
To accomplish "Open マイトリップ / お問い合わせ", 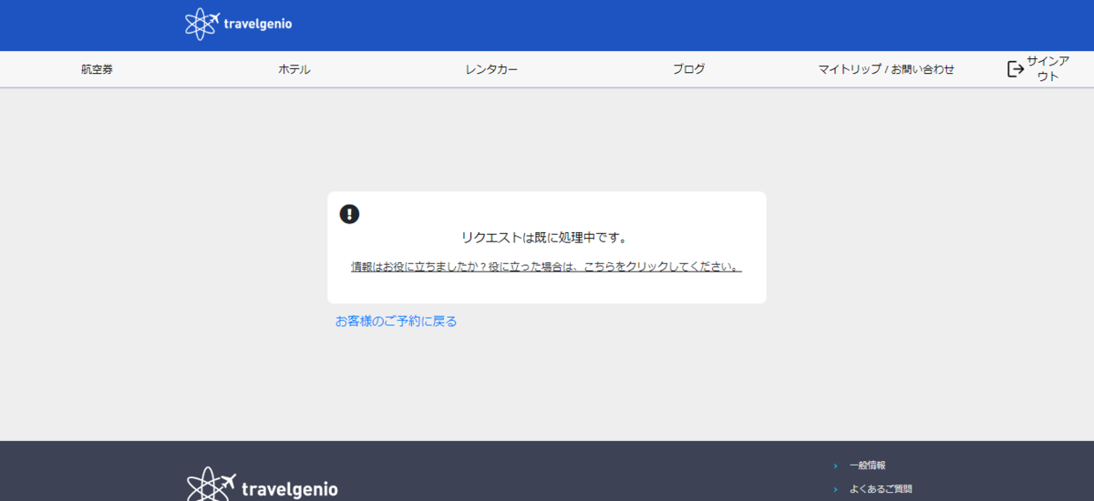I will [886, 69].
